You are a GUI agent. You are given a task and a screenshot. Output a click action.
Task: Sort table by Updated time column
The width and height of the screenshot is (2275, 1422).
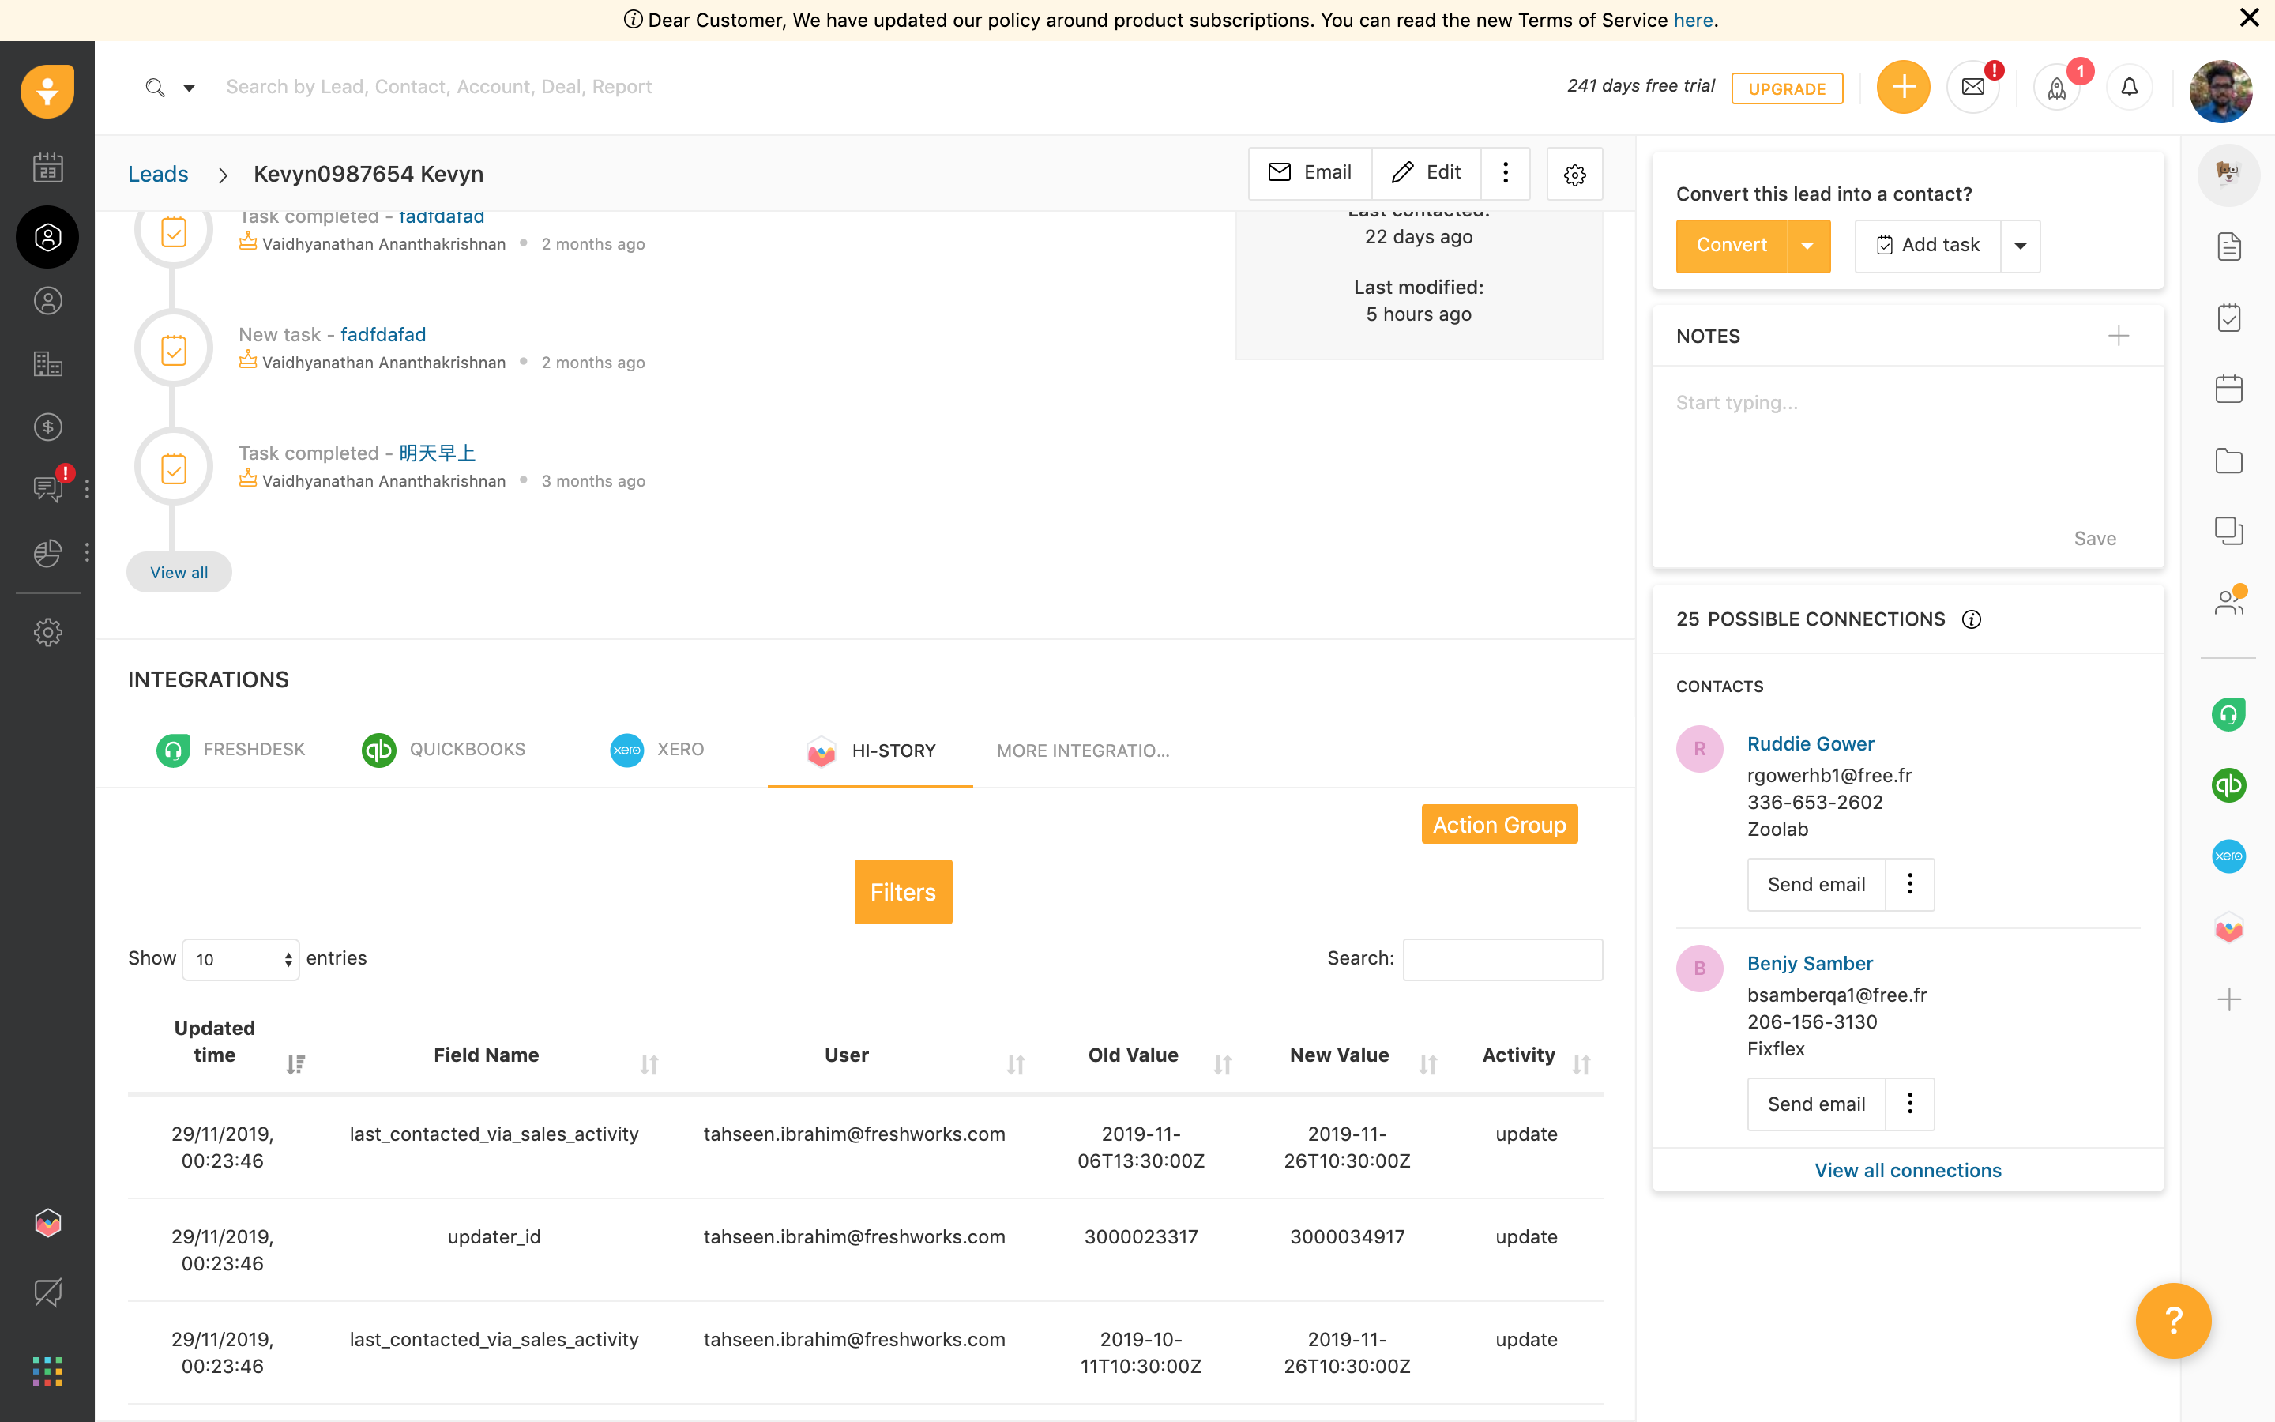(295, 1063)
